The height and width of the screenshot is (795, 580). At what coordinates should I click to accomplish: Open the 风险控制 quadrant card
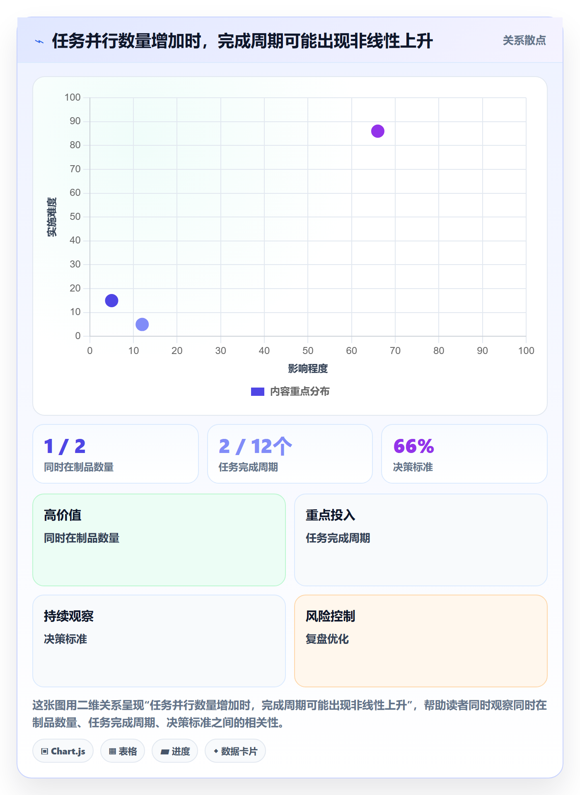[420, 641]
